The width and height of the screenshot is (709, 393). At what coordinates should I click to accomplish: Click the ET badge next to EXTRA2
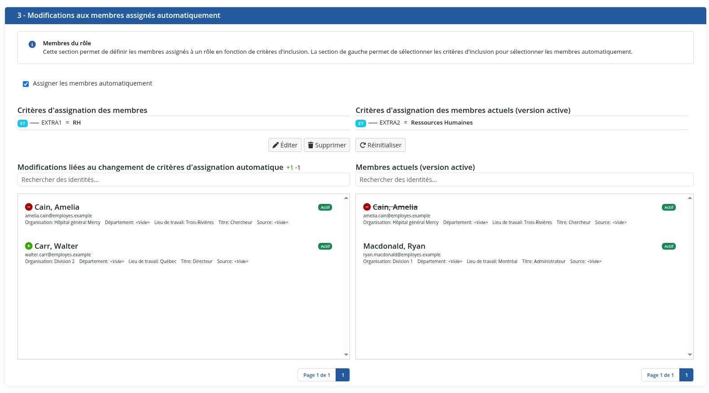(x=361, y=123)
